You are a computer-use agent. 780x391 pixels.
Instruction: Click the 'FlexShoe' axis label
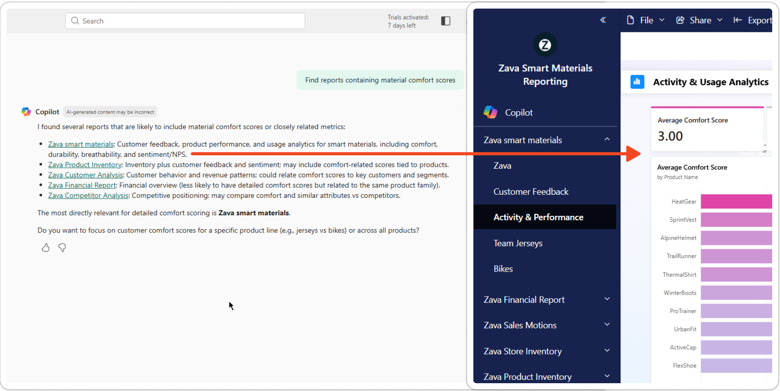(684, 366)
